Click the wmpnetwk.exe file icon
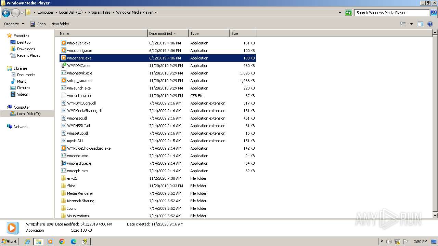 tap(63, 73)
